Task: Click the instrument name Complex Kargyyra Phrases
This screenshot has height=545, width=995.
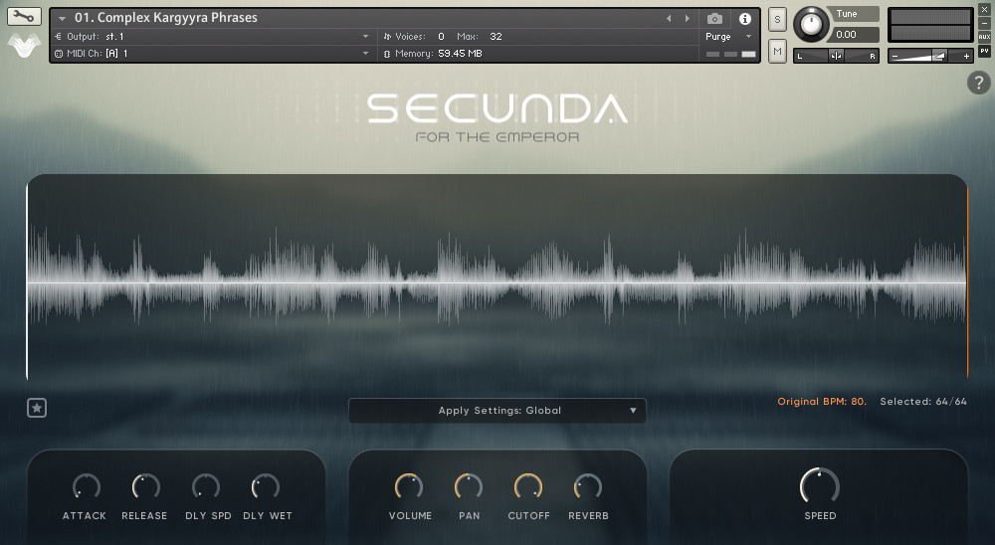Action: pyautogui.click(x=166, y=18)
